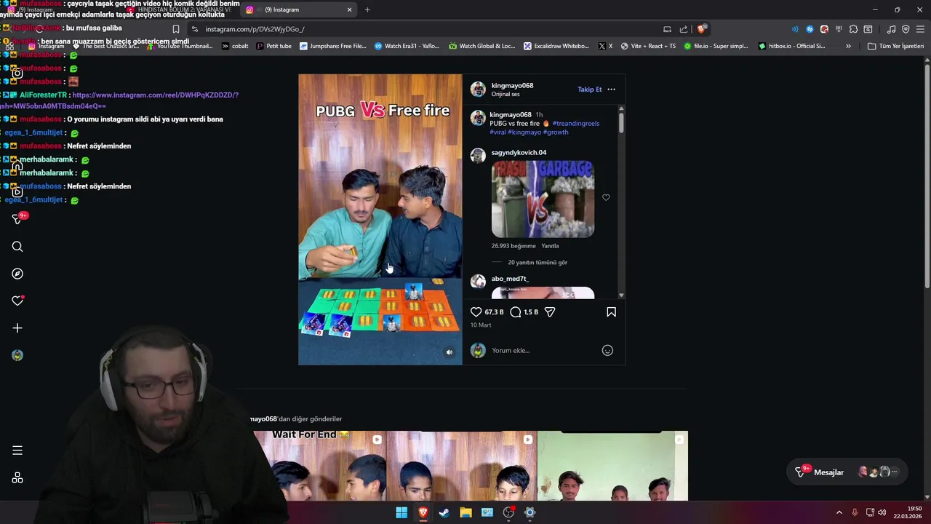This screenshot has height=524, width=931.
Task: Like sagyndykovich.04's comment with the small heart
Action: coord(606,197)
